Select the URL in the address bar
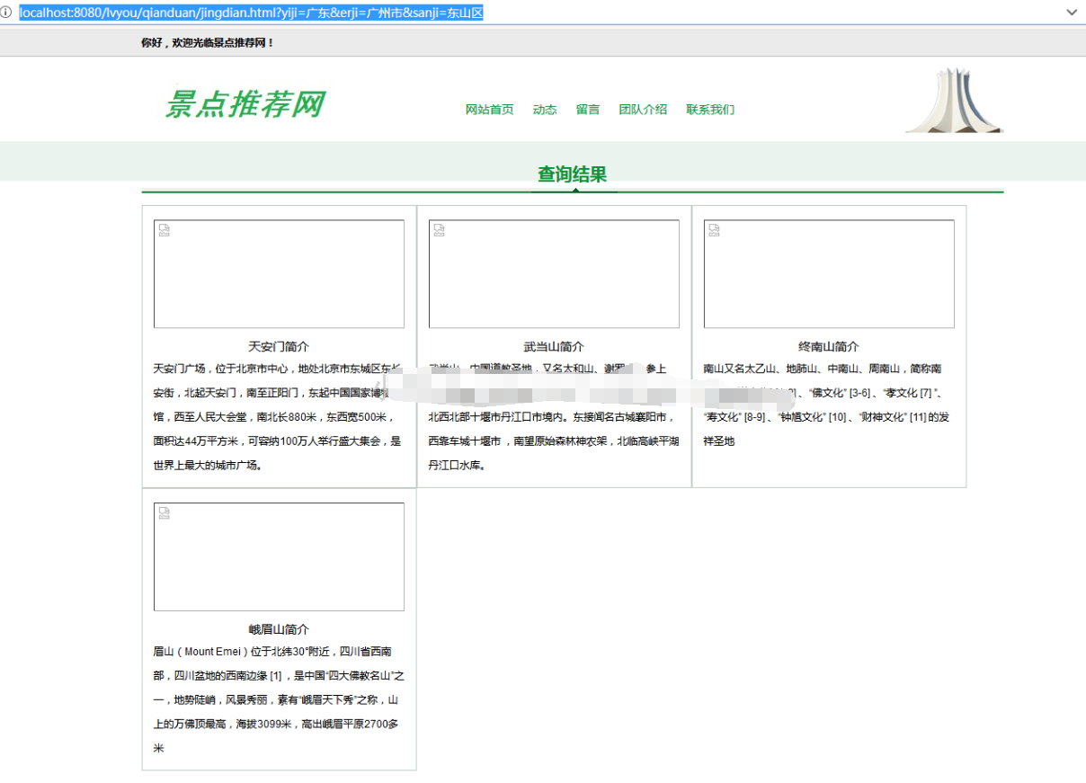The width and height of the screenshot is (1086, 783). click(252, 13)
